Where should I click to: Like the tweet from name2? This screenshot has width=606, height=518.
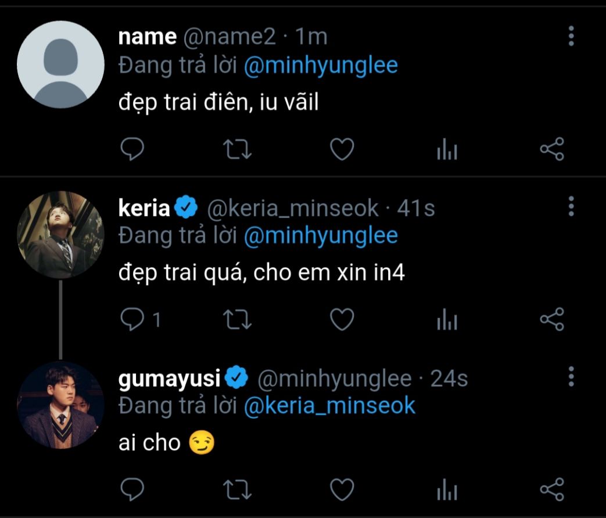coord(342,149)
